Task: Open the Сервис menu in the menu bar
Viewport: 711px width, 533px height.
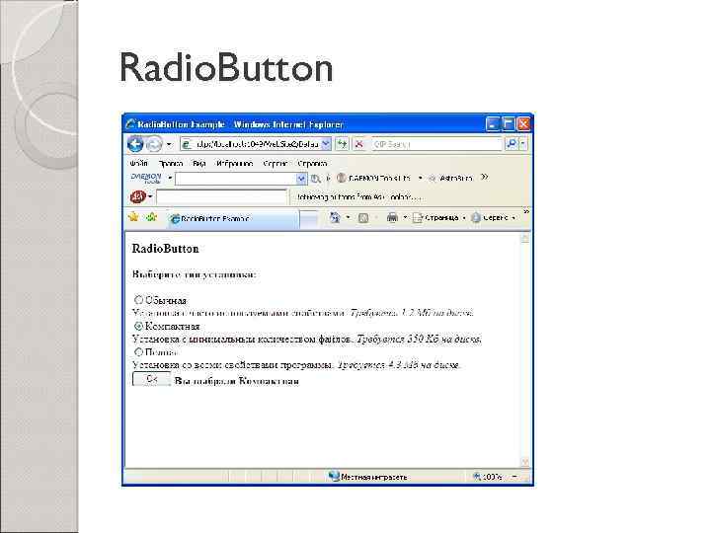Action: (275, 164)
